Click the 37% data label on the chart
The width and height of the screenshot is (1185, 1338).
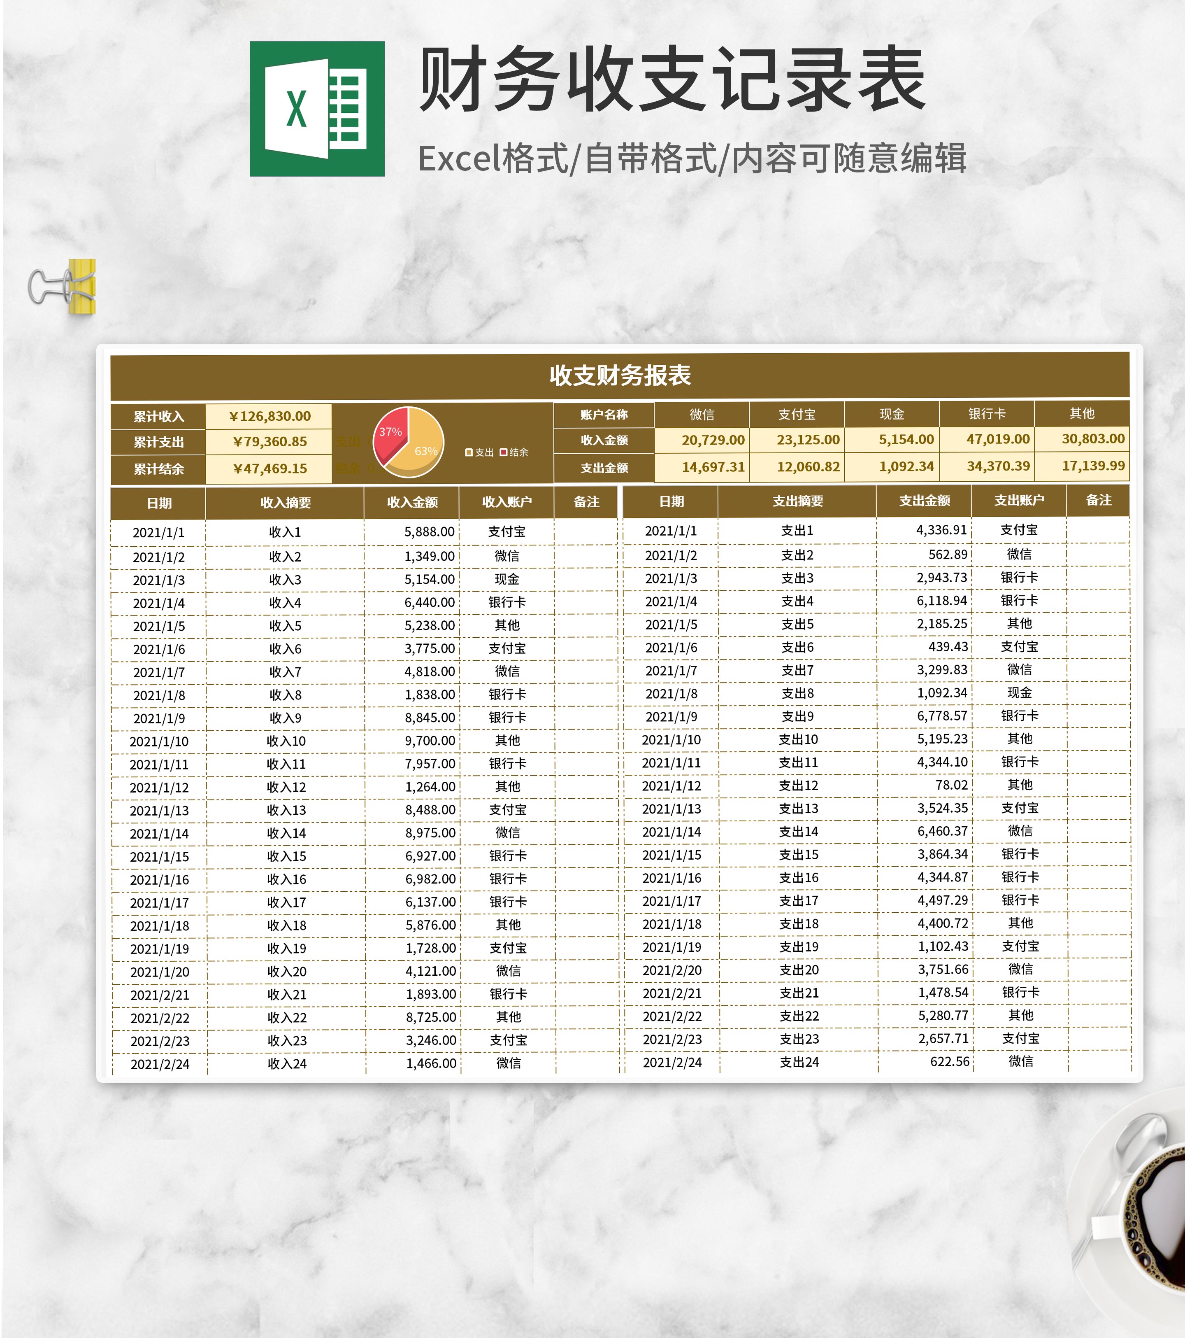pyautogui.click(x=390, y=432)
